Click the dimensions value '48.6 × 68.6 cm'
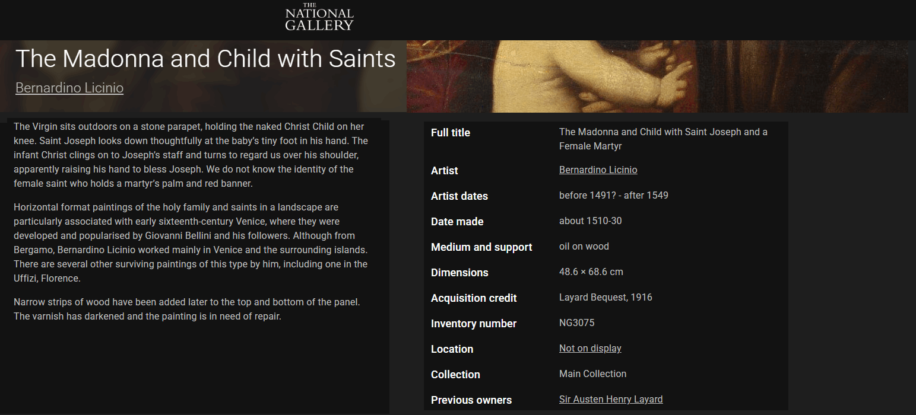The width and height of the screenshot is (916, 415). [591, 272]
